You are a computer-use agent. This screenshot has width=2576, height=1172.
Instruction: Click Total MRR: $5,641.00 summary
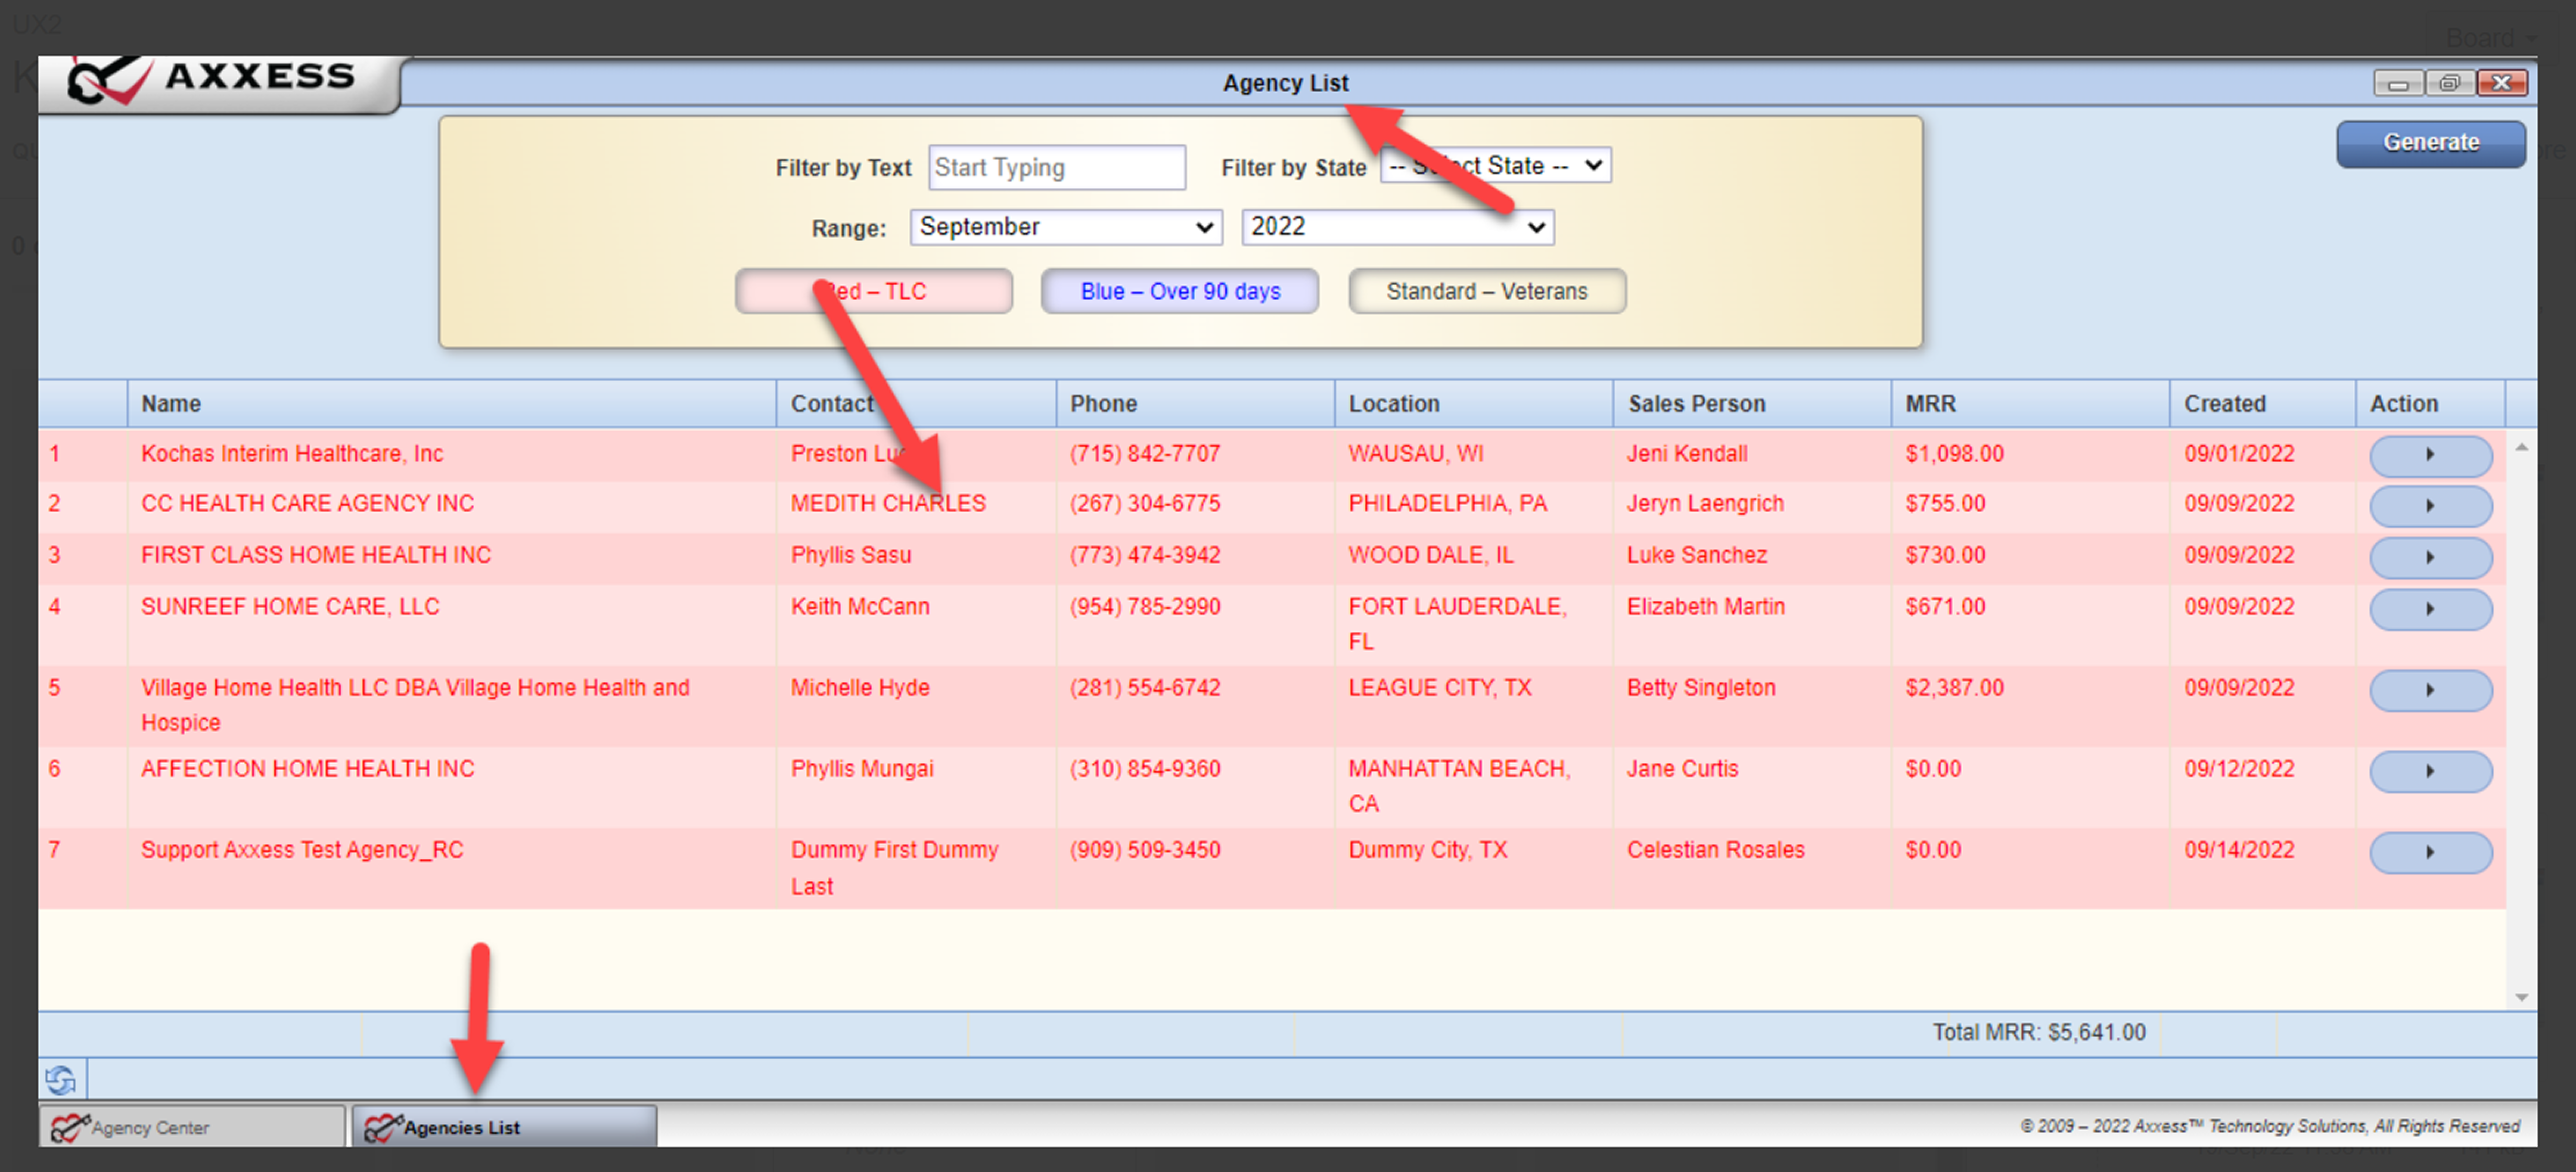pos(2039,1032)
